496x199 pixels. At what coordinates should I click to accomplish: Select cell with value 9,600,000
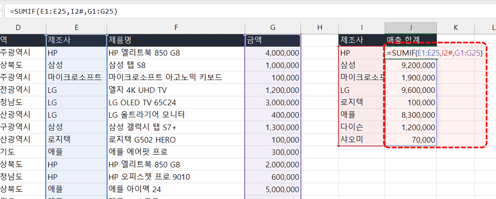[x=411, y=90]
